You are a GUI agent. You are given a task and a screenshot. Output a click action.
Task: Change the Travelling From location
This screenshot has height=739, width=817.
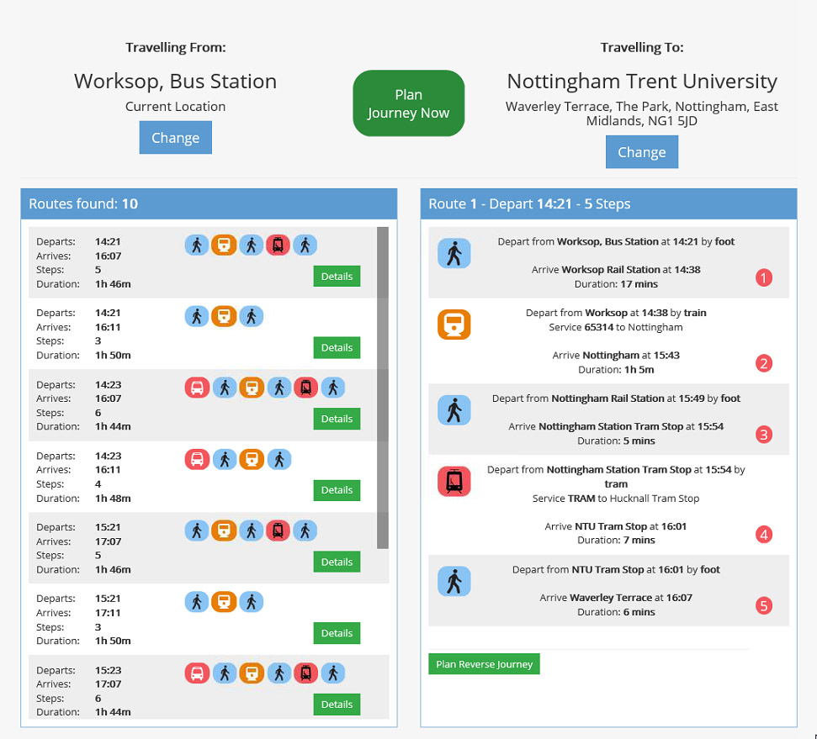pos(175,138)
